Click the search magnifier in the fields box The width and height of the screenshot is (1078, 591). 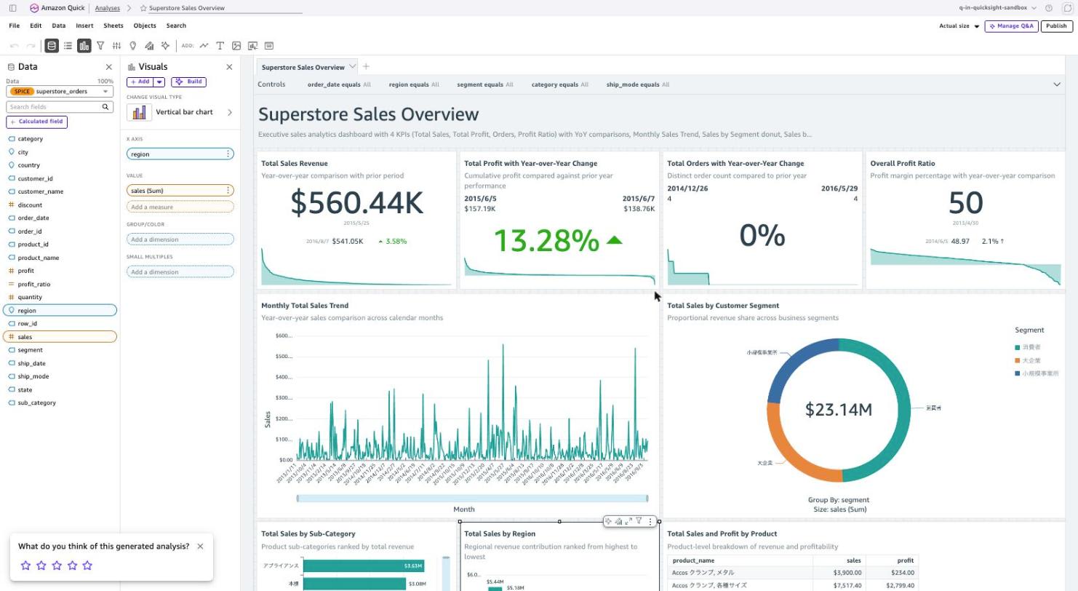pos(105,107)
